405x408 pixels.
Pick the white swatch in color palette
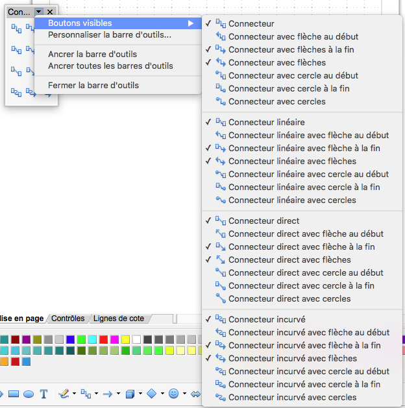[x=136, y=339]
